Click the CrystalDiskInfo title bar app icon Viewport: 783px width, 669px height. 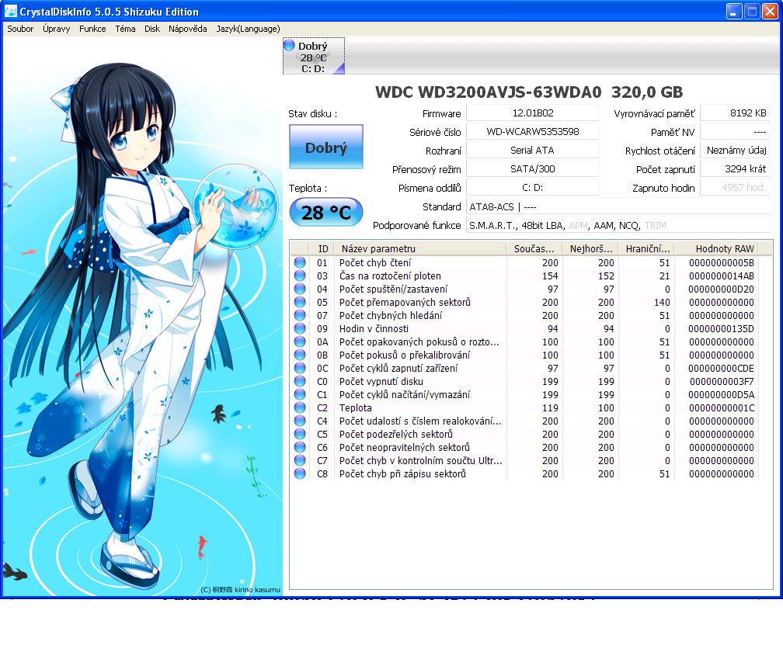[x=11, y=12]
